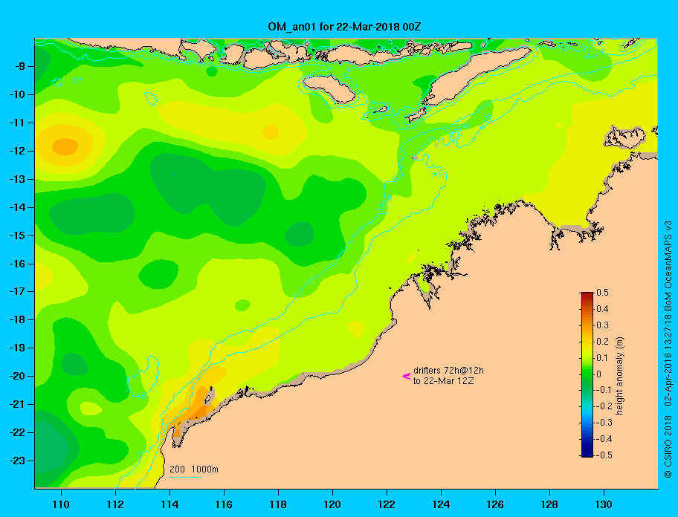Click the longitude label 130
This screenshot has height=517, width=678.
coord(604,504)
